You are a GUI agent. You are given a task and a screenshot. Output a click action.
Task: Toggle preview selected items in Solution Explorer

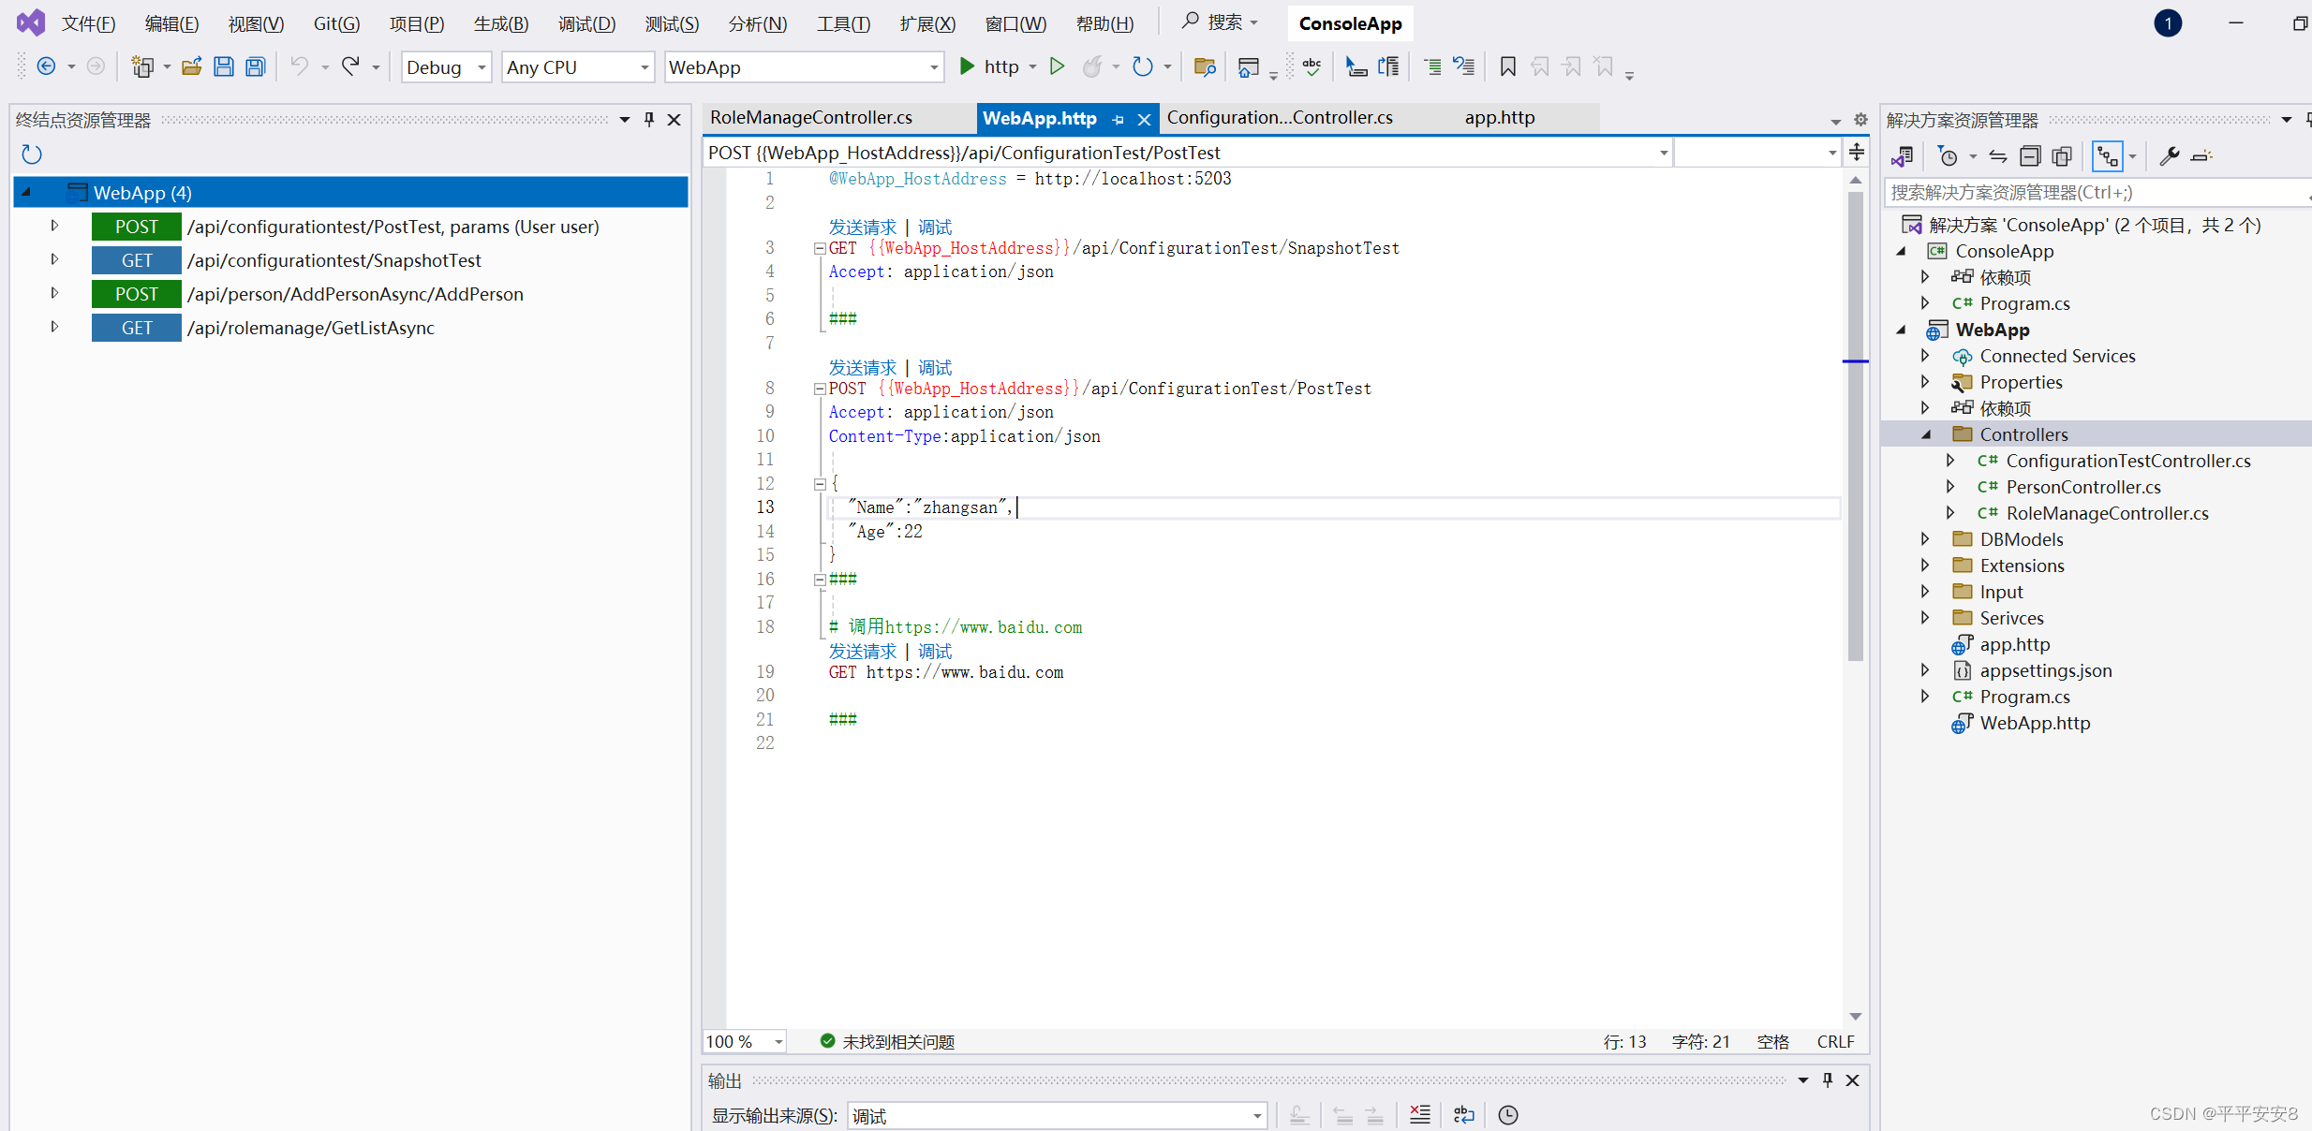(2201, 156)
